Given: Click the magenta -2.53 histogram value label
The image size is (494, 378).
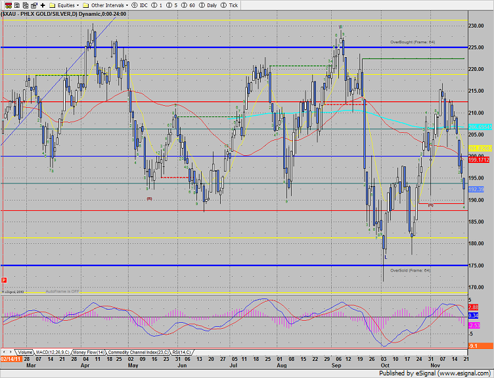Looking at the screenshot, I should (x=474, y=325).
